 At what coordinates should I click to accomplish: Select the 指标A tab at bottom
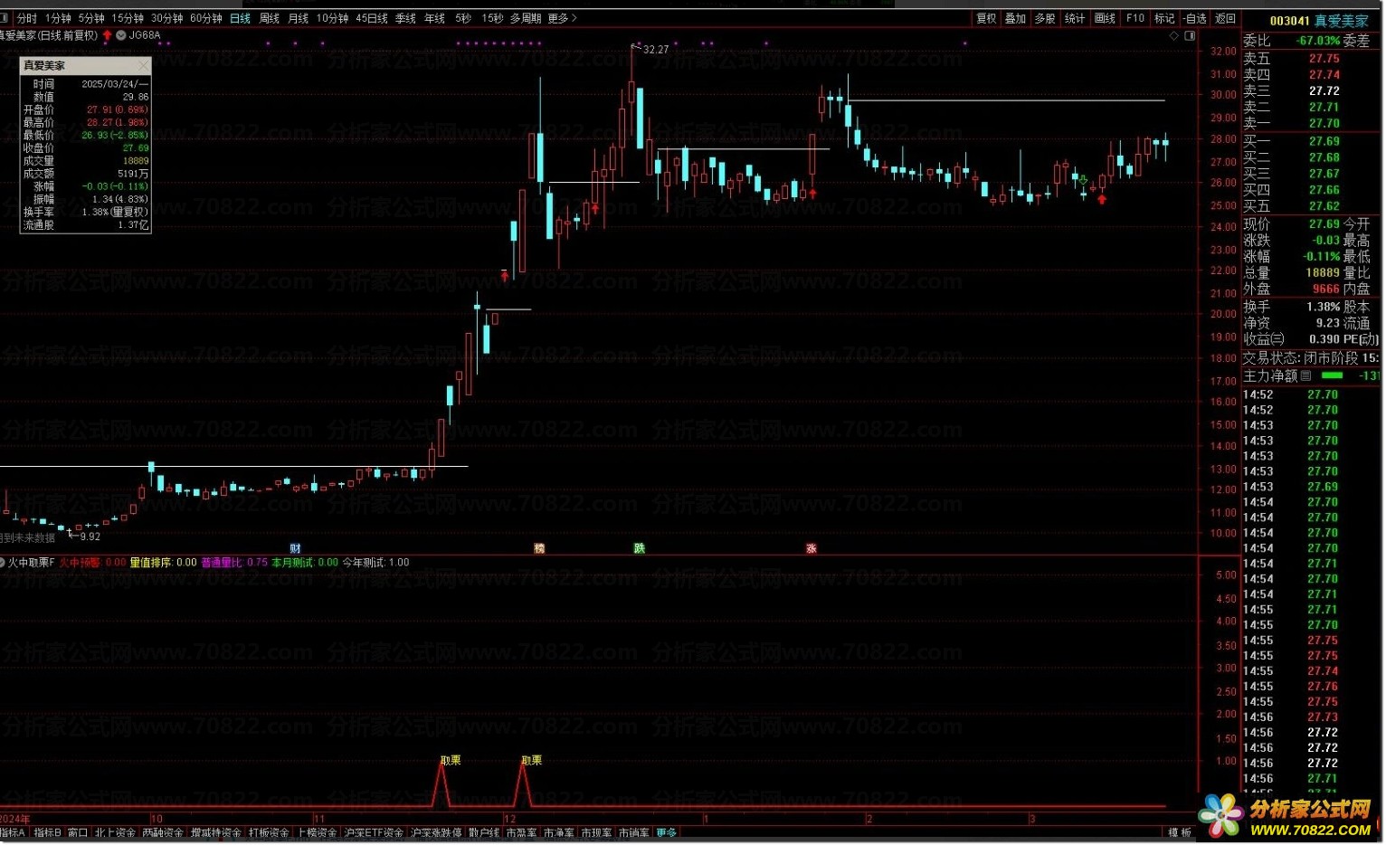[x=14, y=832]
